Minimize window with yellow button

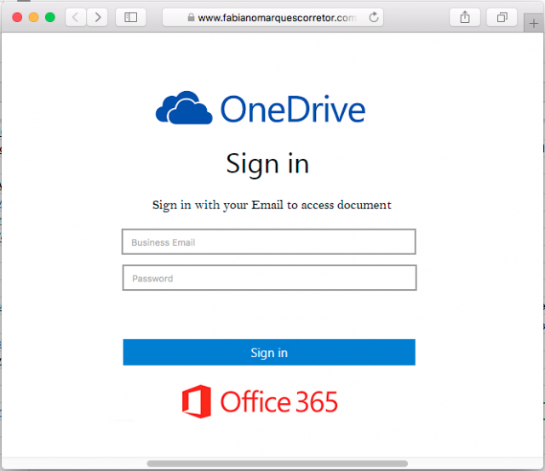tap(34, 17)
